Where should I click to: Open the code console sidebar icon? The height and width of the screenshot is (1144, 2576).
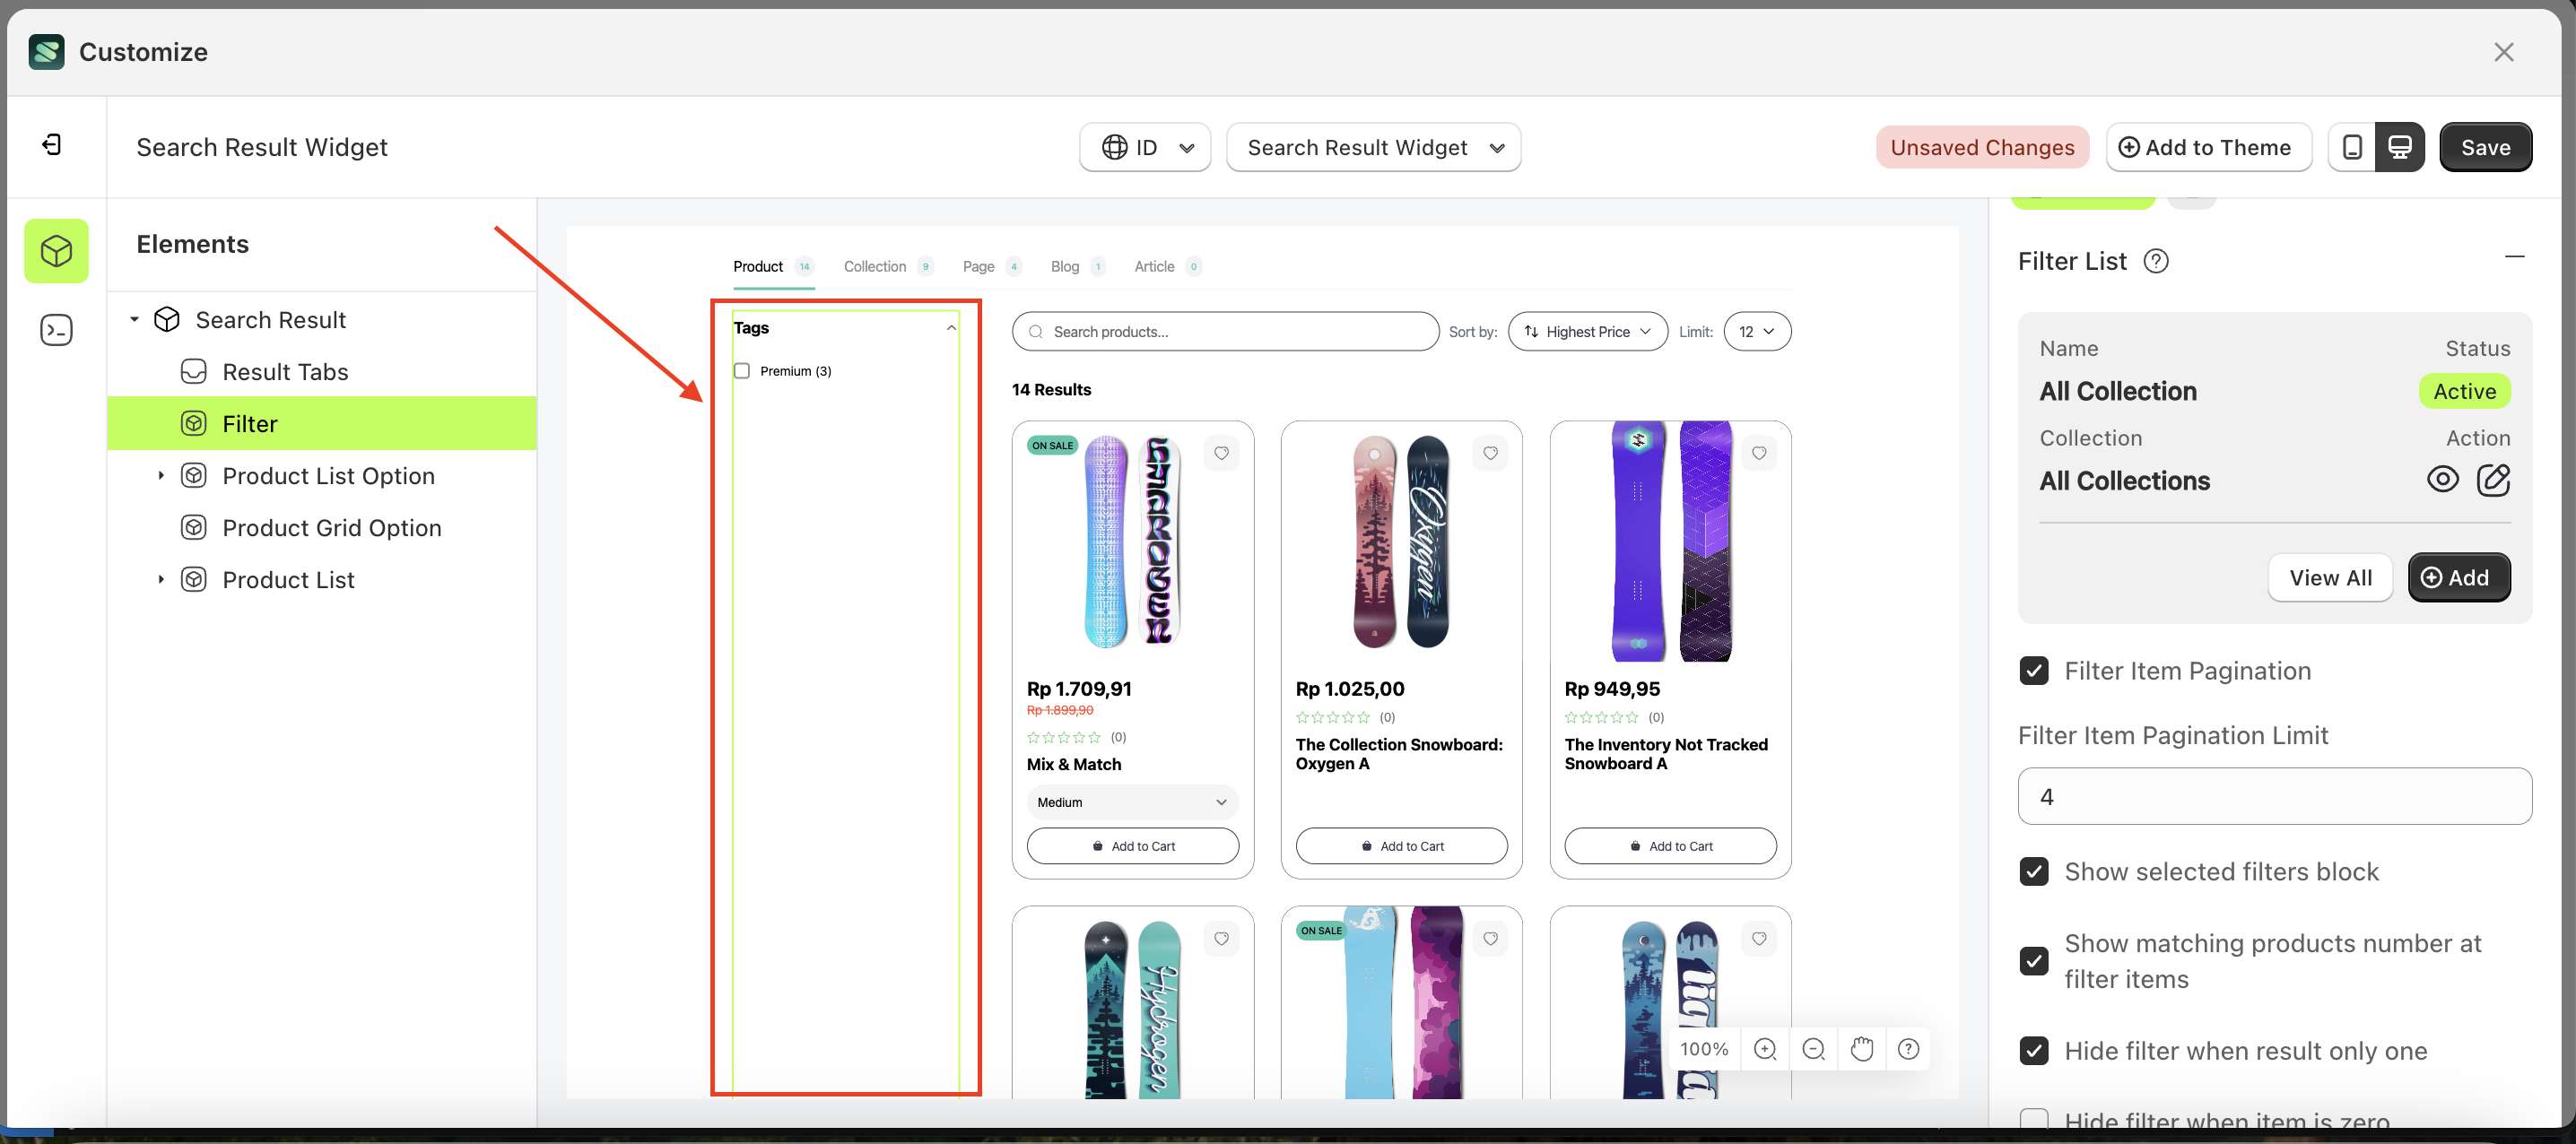tap(56, 330)
